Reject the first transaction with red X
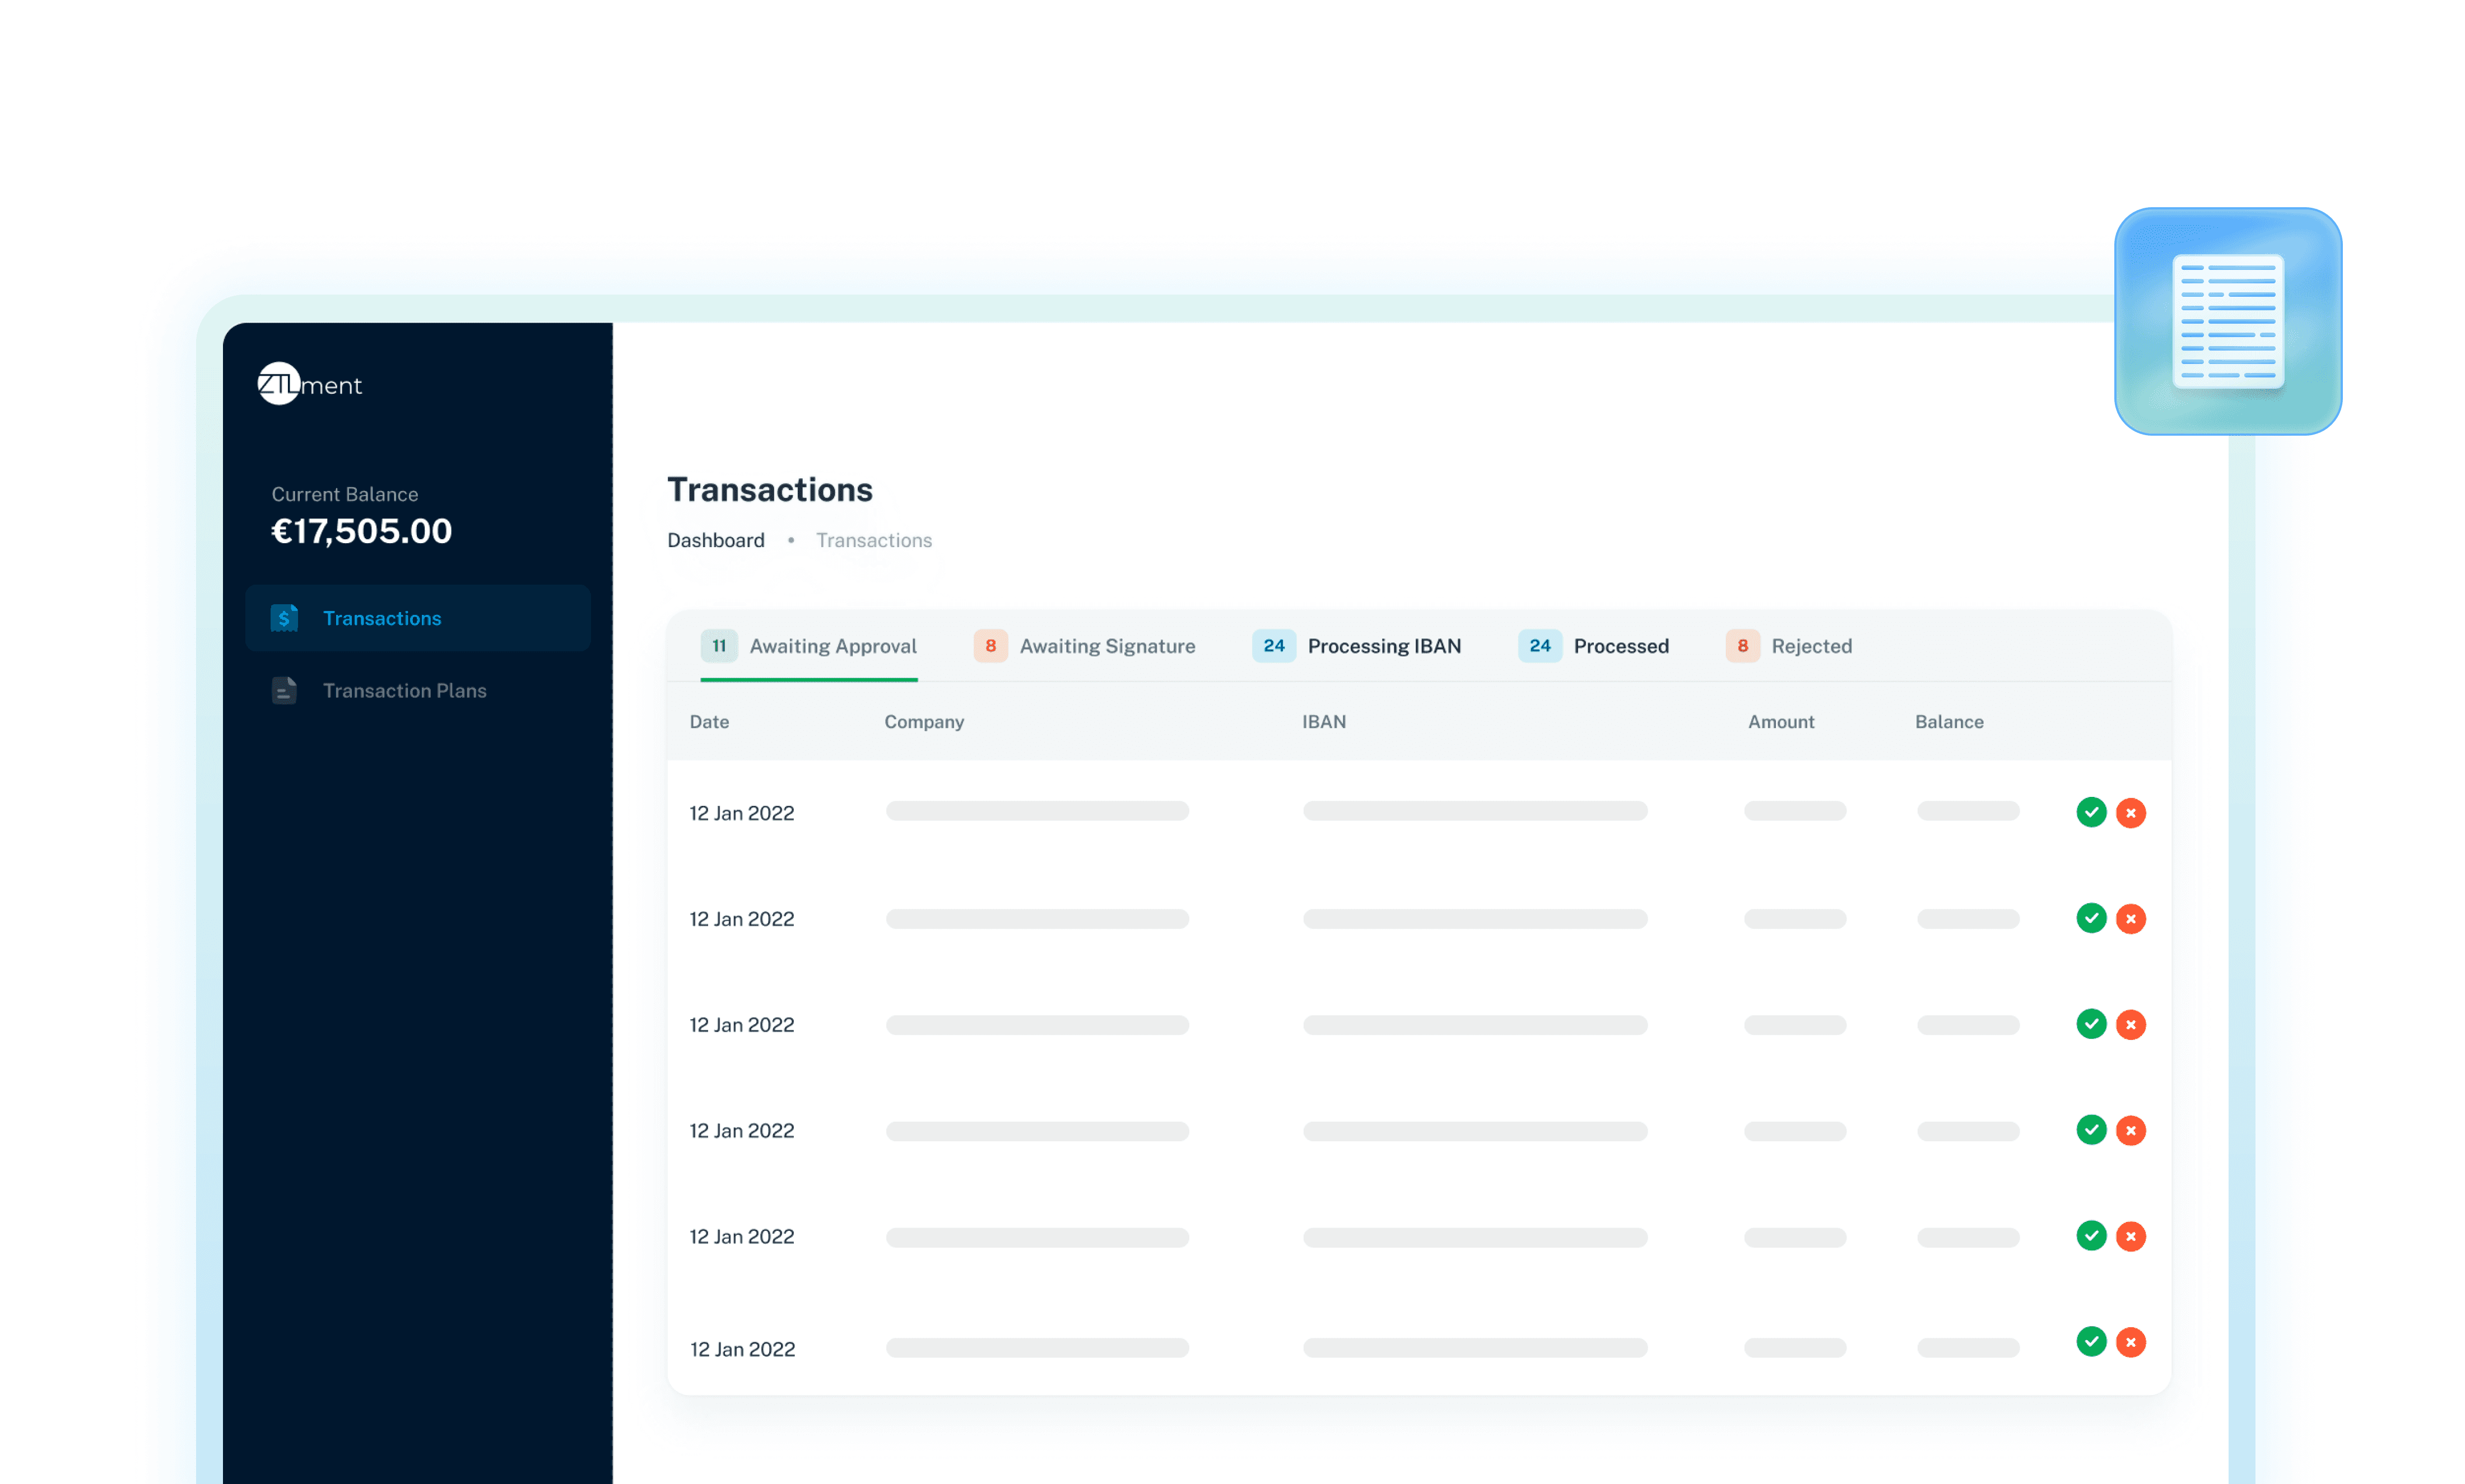 [x=2131, y=813]
